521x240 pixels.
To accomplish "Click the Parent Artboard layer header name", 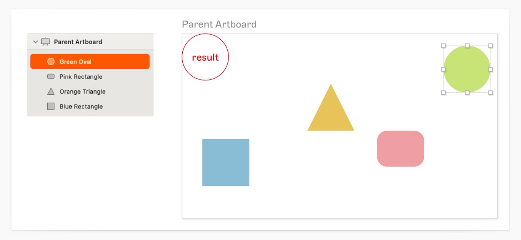I will 78,42.
